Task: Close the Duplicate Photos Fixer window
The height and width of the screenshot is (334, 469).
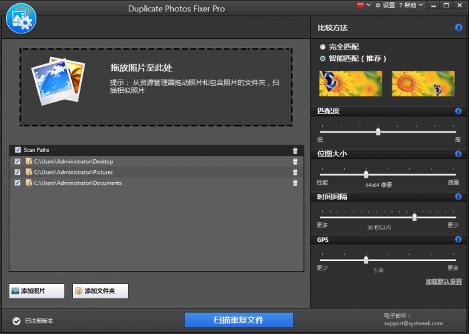Action: (460, 5)
